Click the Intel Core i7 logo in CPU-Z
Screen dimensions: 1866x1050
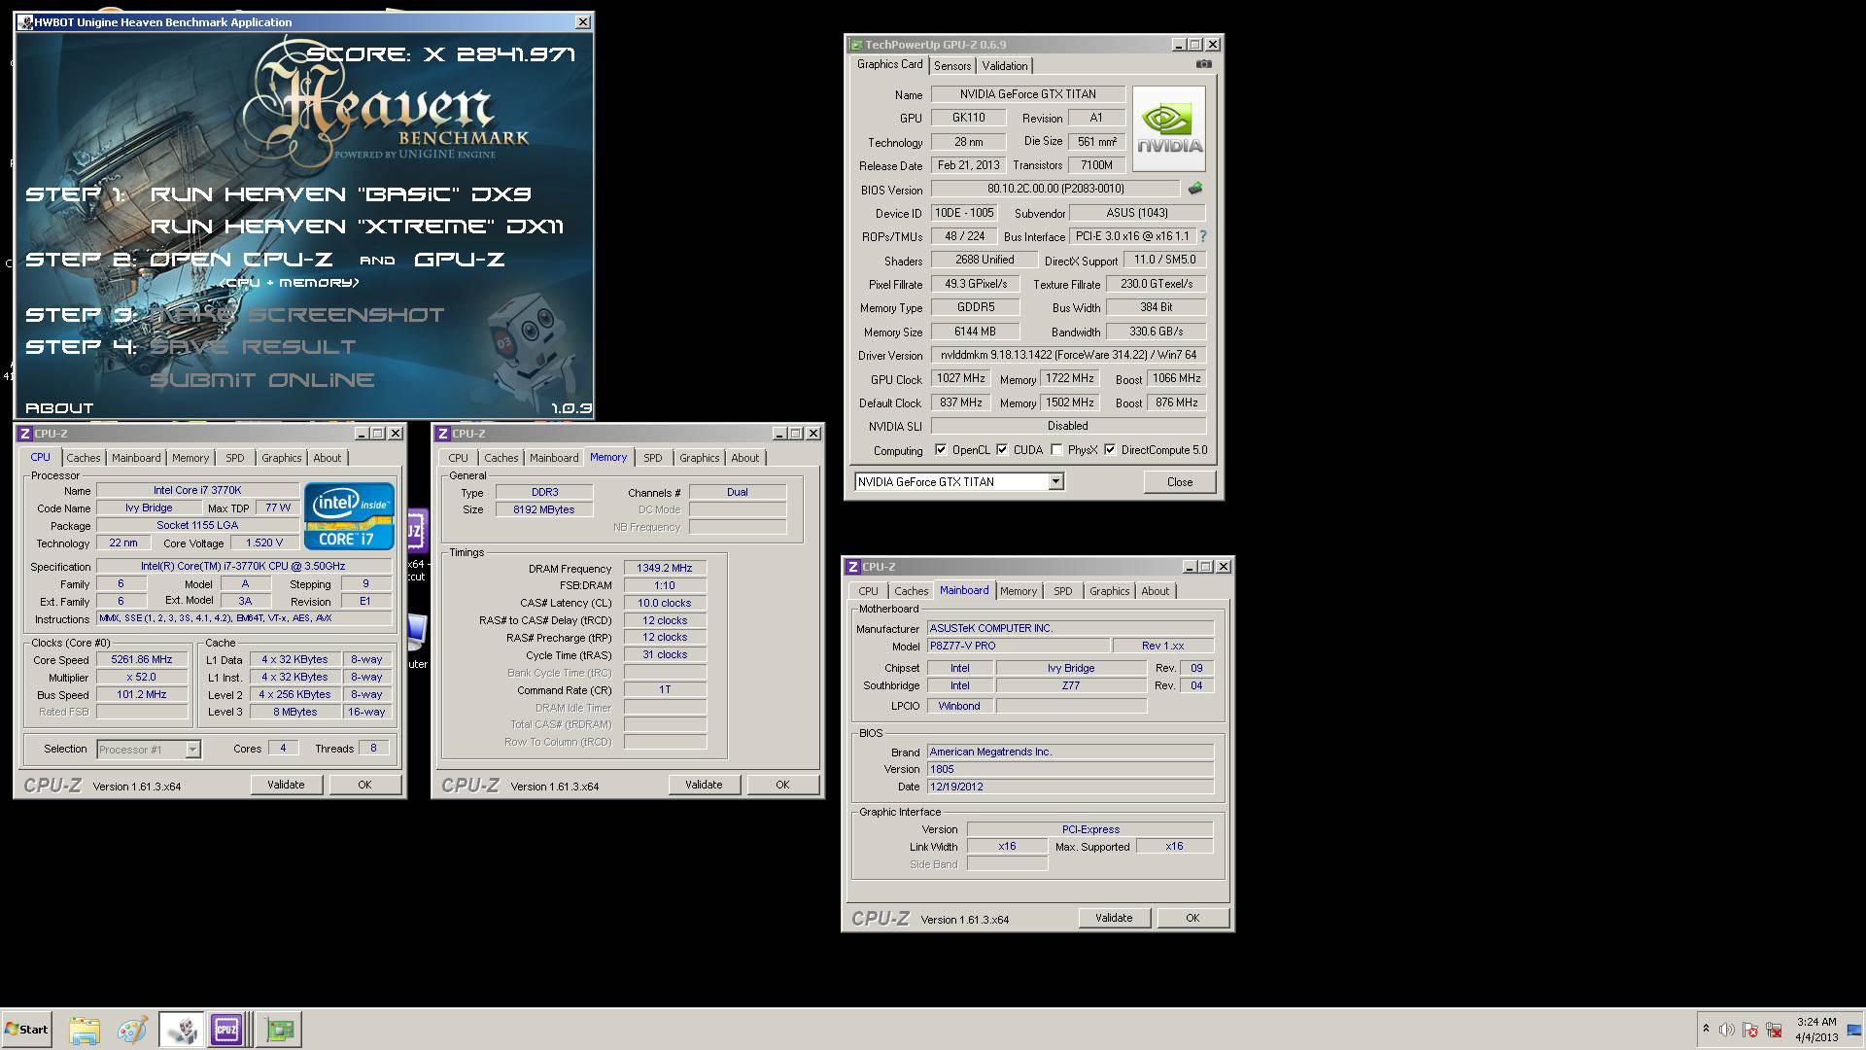[349, 516]
